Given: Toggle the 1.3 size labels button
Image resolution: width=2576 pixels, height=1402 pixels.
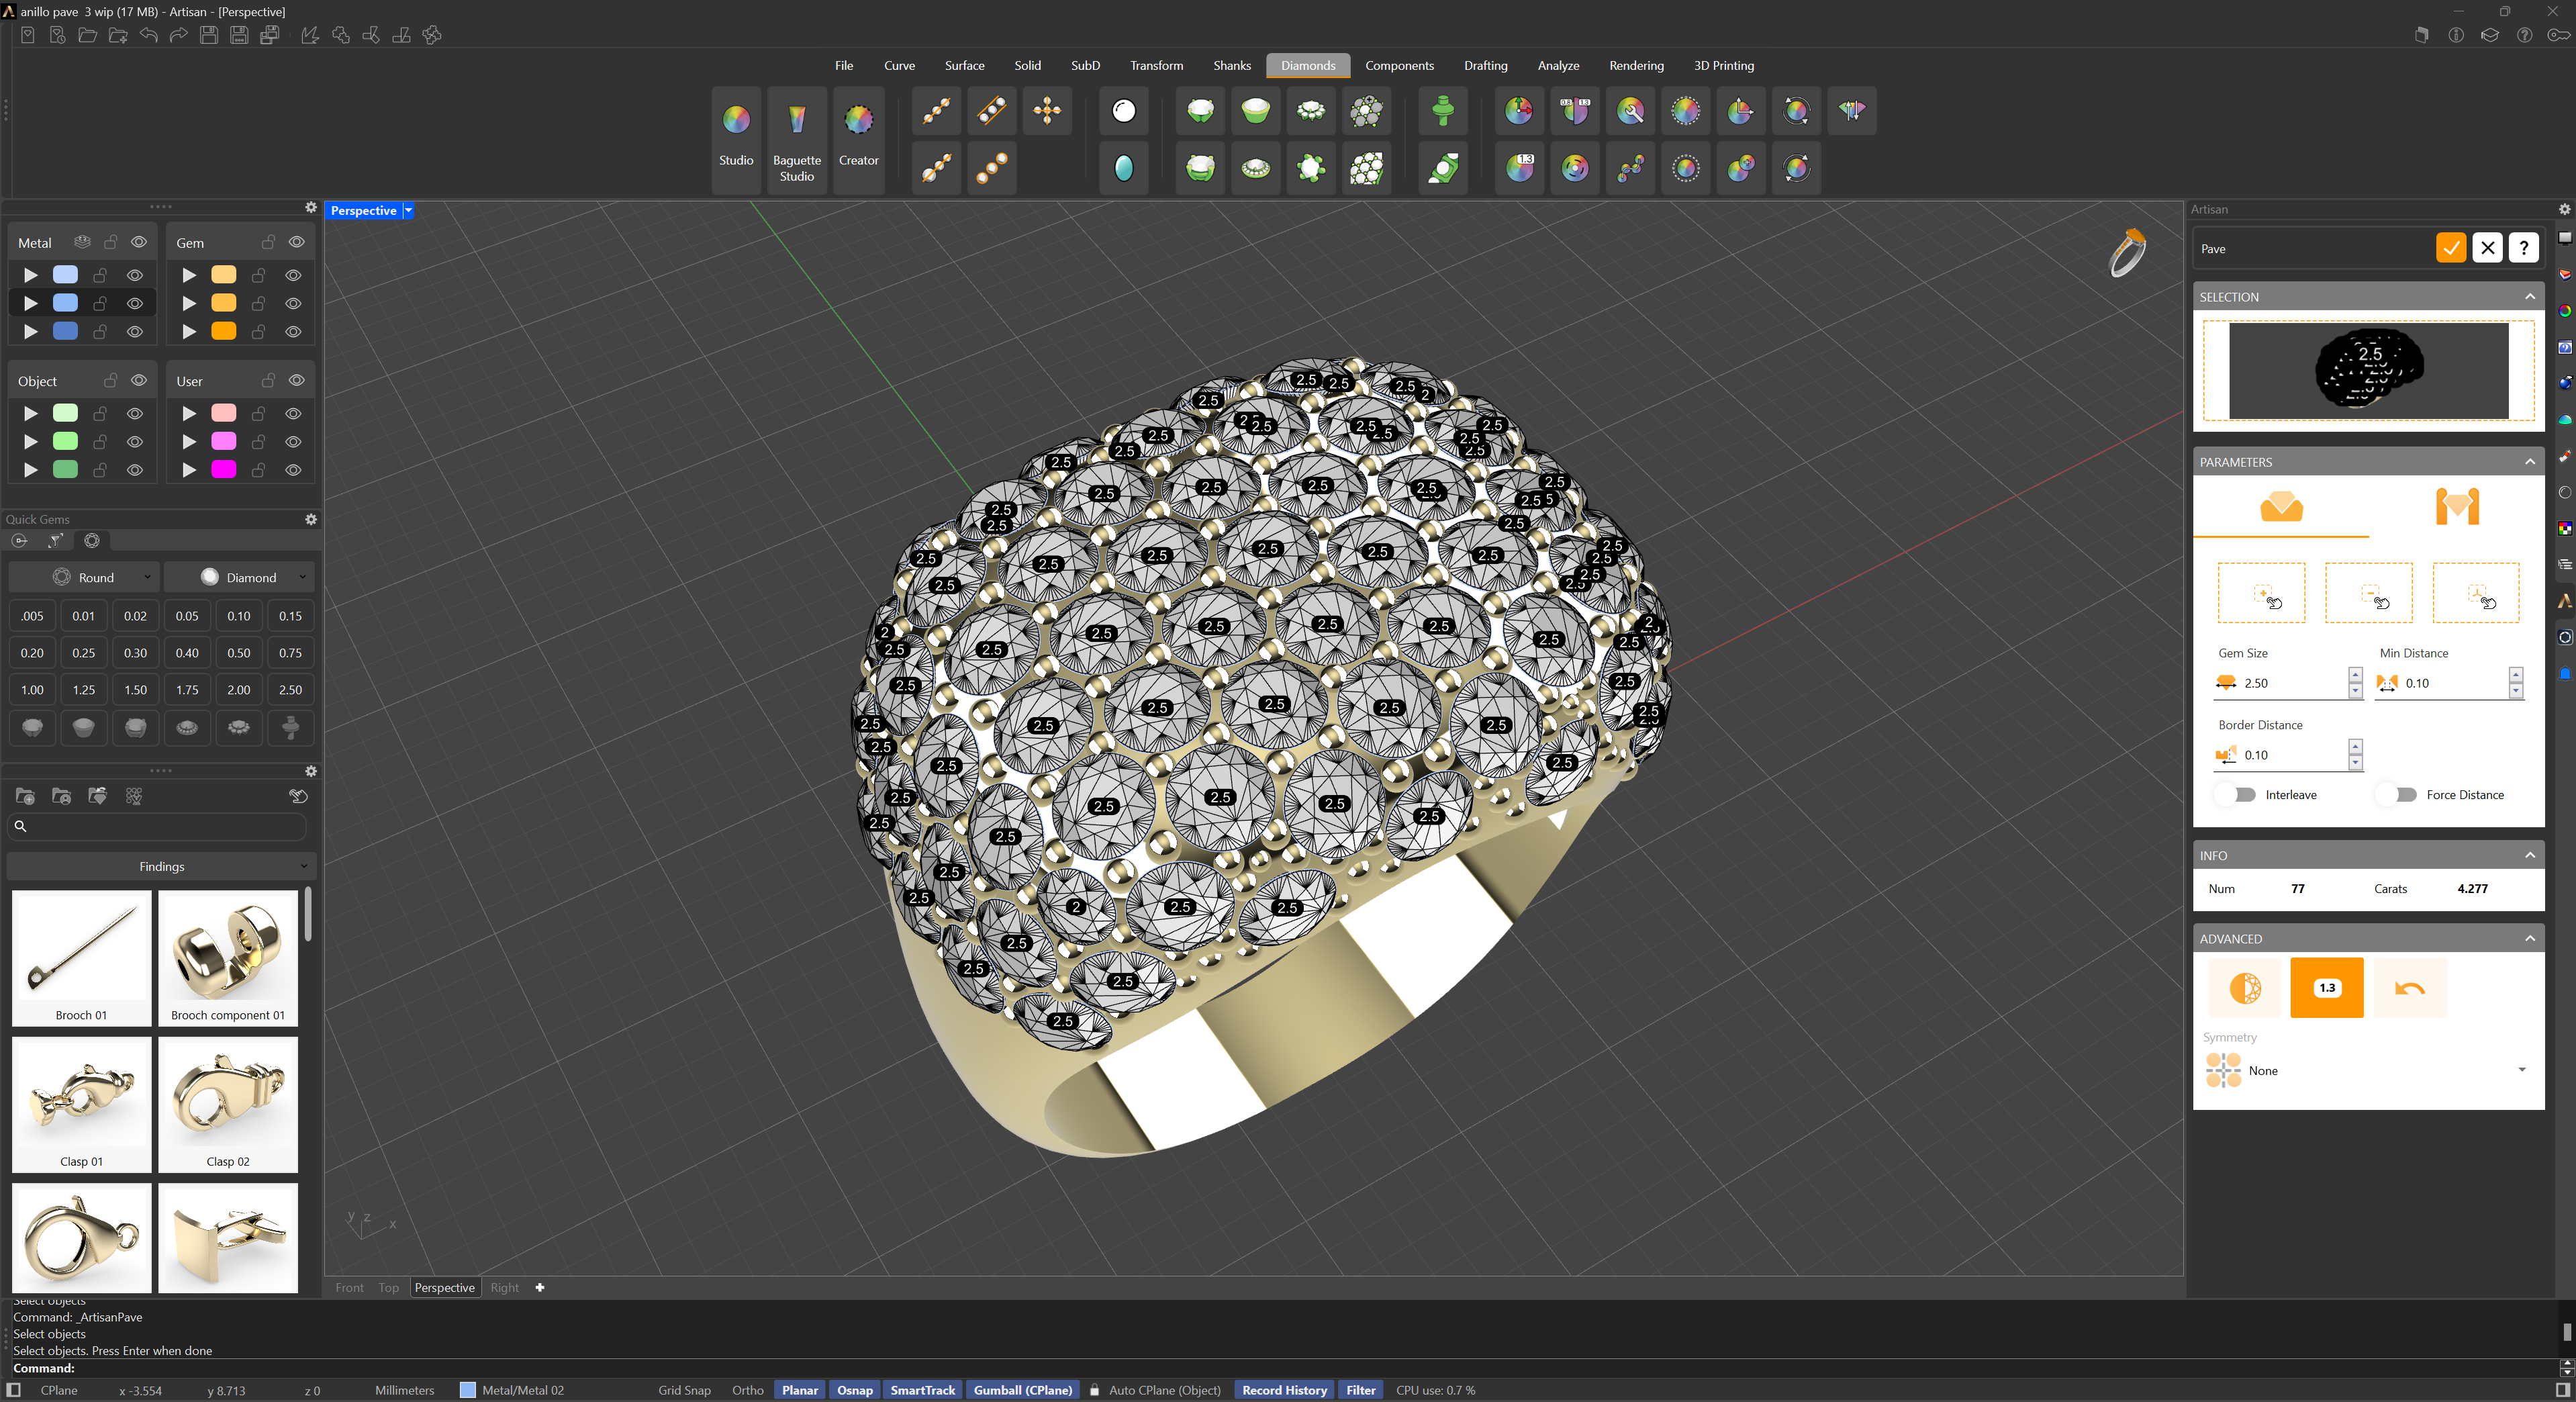Looking at the screenshot, I should point(2327,988).
